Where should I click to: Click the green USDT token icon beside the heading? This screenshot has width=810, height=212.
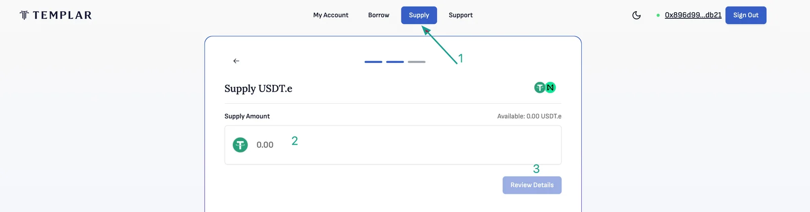[x=540, y=88]
